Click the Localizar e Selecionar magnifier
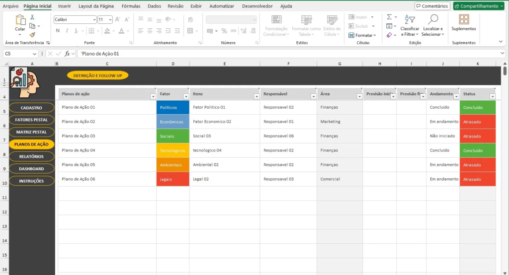Image resolution: width=509 pixels, height=275 pixels. coord(433,20)
